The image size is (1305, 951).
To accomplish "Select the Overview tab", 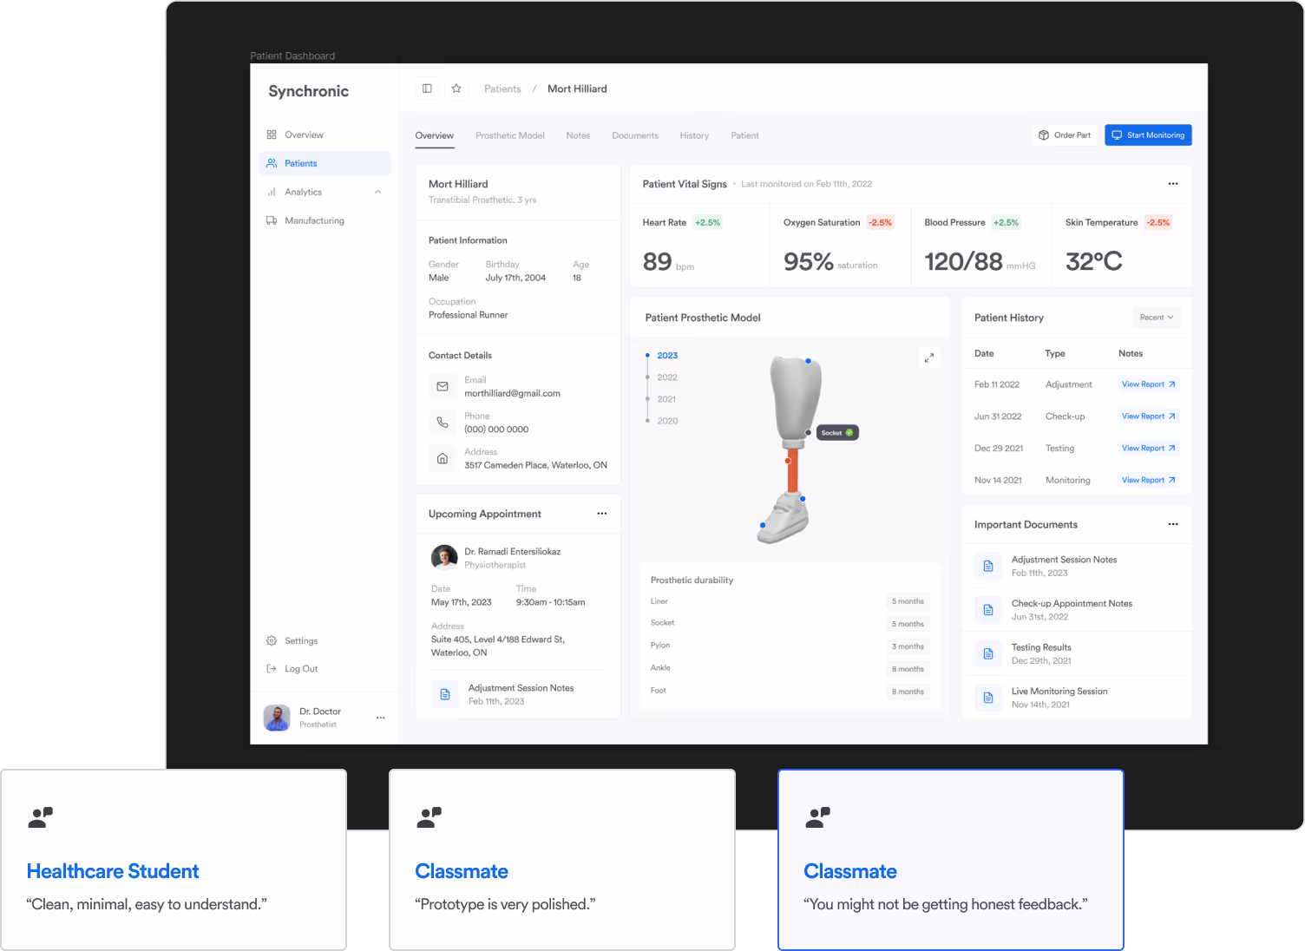I will (434, 135).
